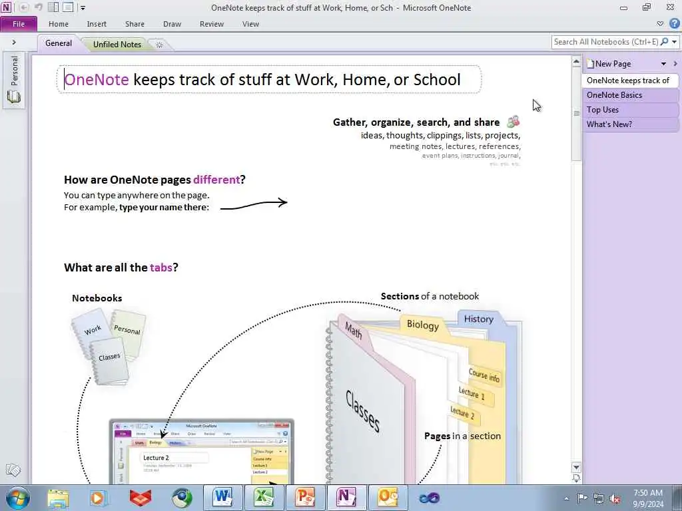Click the 'Pages in a section' label
Screen dimensions: 682x511
462,436
